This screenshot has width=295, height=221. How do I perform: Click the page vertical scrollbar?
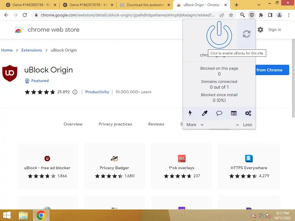(x=293, y=78)
